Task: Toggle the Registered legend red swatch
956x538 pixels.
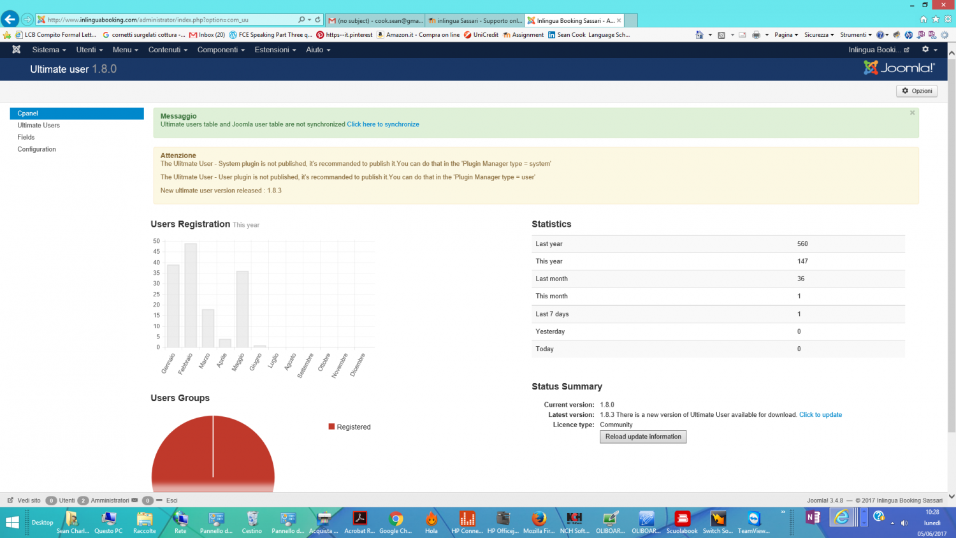Action: tap(331, 427)
